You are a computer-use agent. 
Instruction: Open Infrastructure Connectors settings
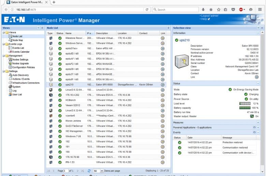click(26, 83)
